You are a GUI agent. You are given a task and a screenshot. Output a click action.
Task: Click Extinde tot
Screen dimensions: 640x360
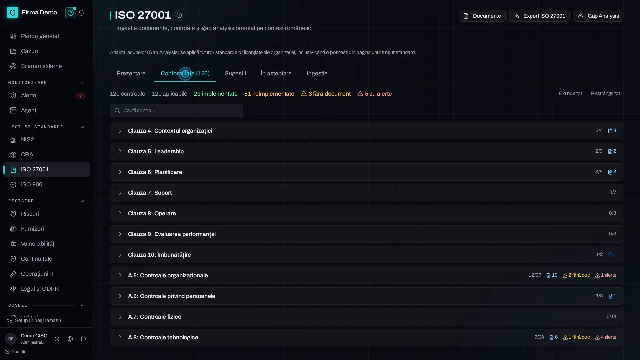[x=570, y=93]
